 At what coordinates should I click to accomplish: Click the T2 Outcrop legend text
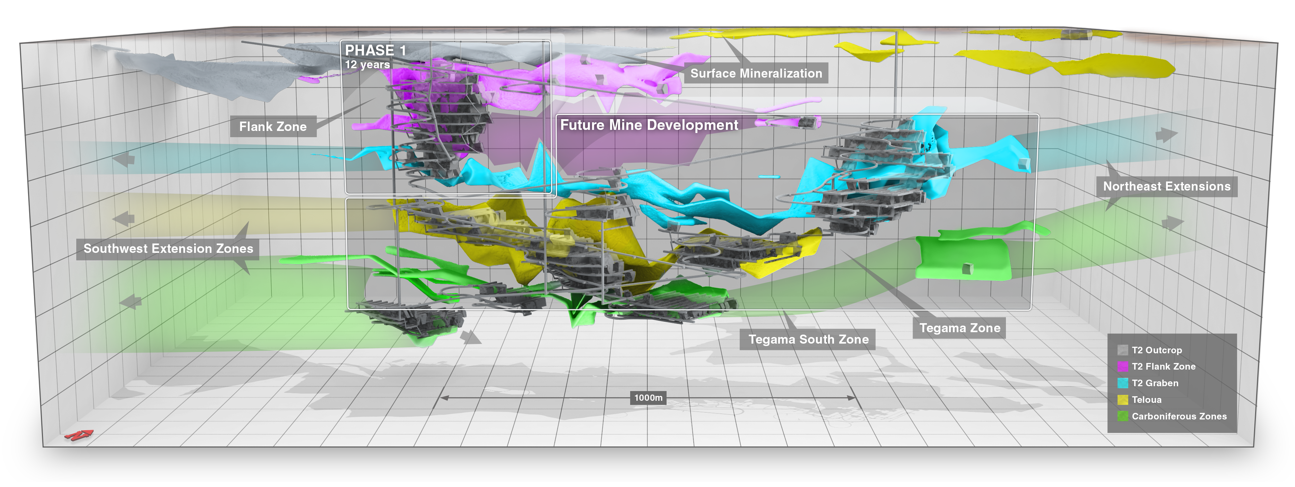[x=1157, y=350]
